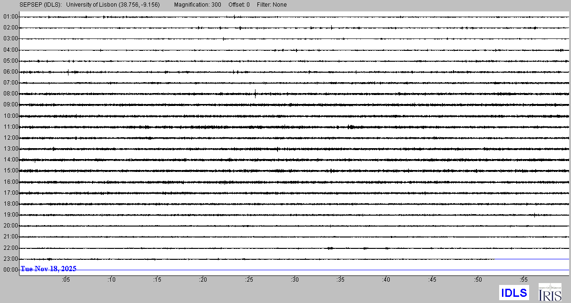Pick the 15:00 hour row label

tap(10, 170)
